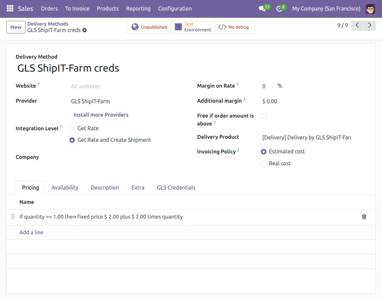Image resolution: width=382 pixels, height=300 pixels.
Task: Tick Free if order amount is above
Action: pos(264,116)
